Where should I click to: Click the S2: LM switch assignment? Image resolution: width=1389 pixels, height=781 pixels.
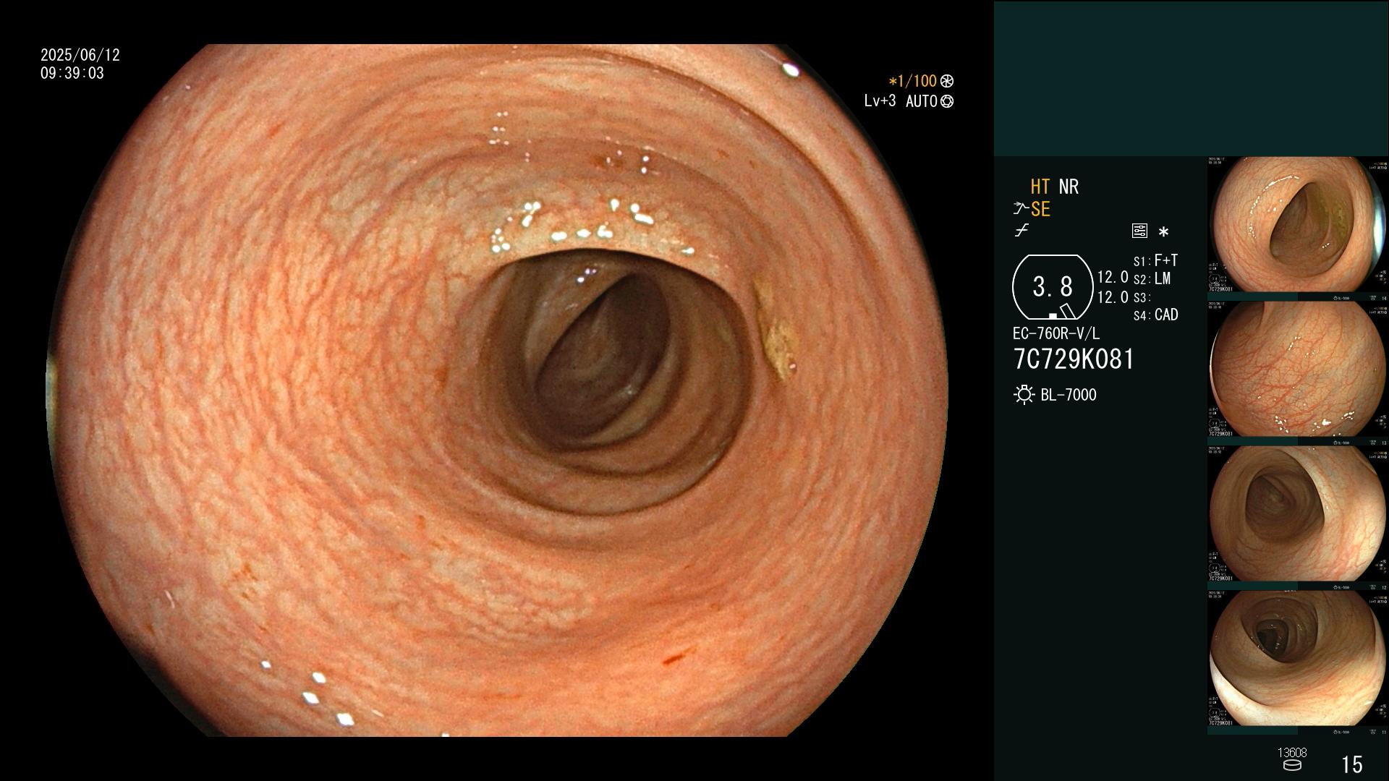(1152, 278)
